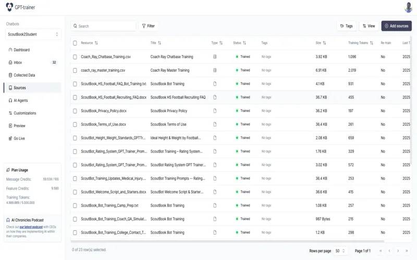
Task: Click the GPT-trainer logo icon
Action: tap(9, 7)
